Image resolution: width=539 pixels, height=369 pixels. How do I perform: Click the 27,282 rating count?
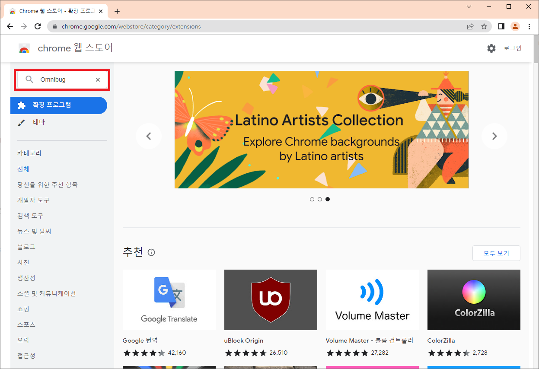380,353
